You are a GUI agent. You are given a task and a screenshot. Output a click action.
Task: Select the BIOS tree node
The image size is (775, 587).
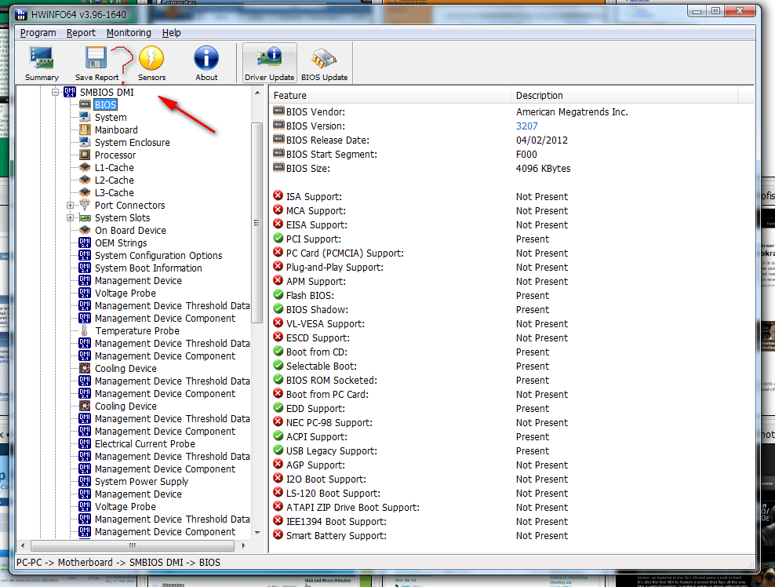coord(105,105)
